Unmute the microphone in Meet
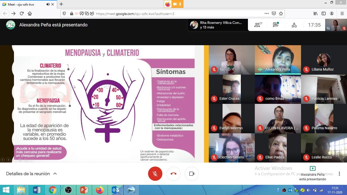 (155, 174)
